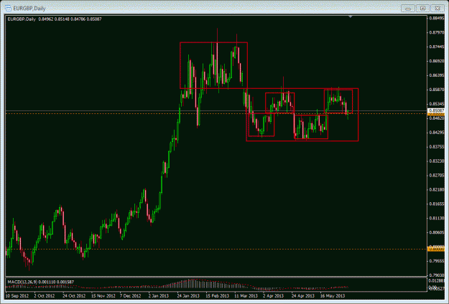449x304 pixels.
Task: Click the 0.86395 price scale label
Action: [x=436, y=75]
